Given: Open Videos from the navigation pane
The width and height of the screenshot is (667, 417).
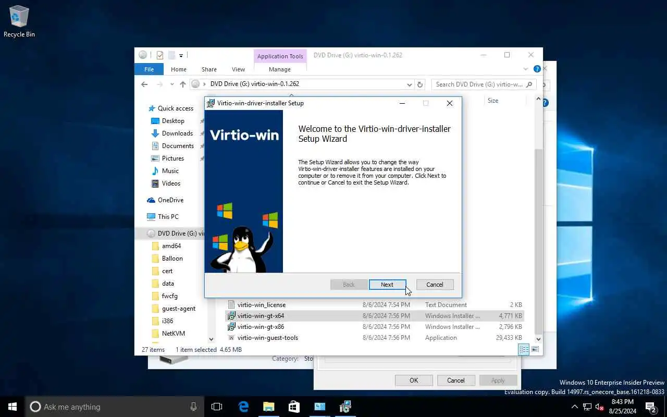Looking at the screenshot, I should tap(171, 183).
